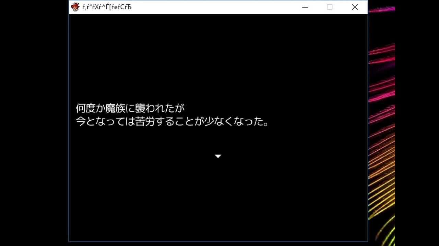Screen dimensions: 439x246
Task: Close the game window
Action: (x=355, y=7)
